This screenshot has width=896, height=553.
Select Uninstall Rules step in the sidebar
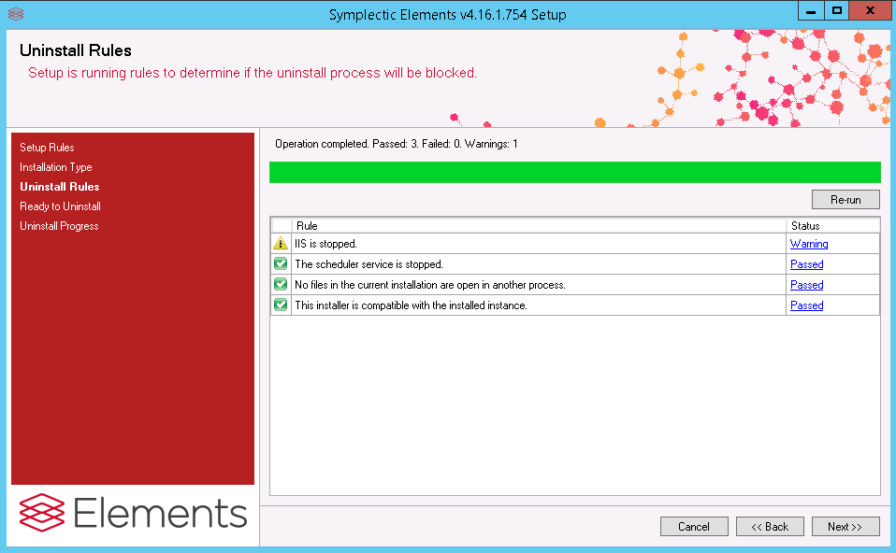coord(60,187)
